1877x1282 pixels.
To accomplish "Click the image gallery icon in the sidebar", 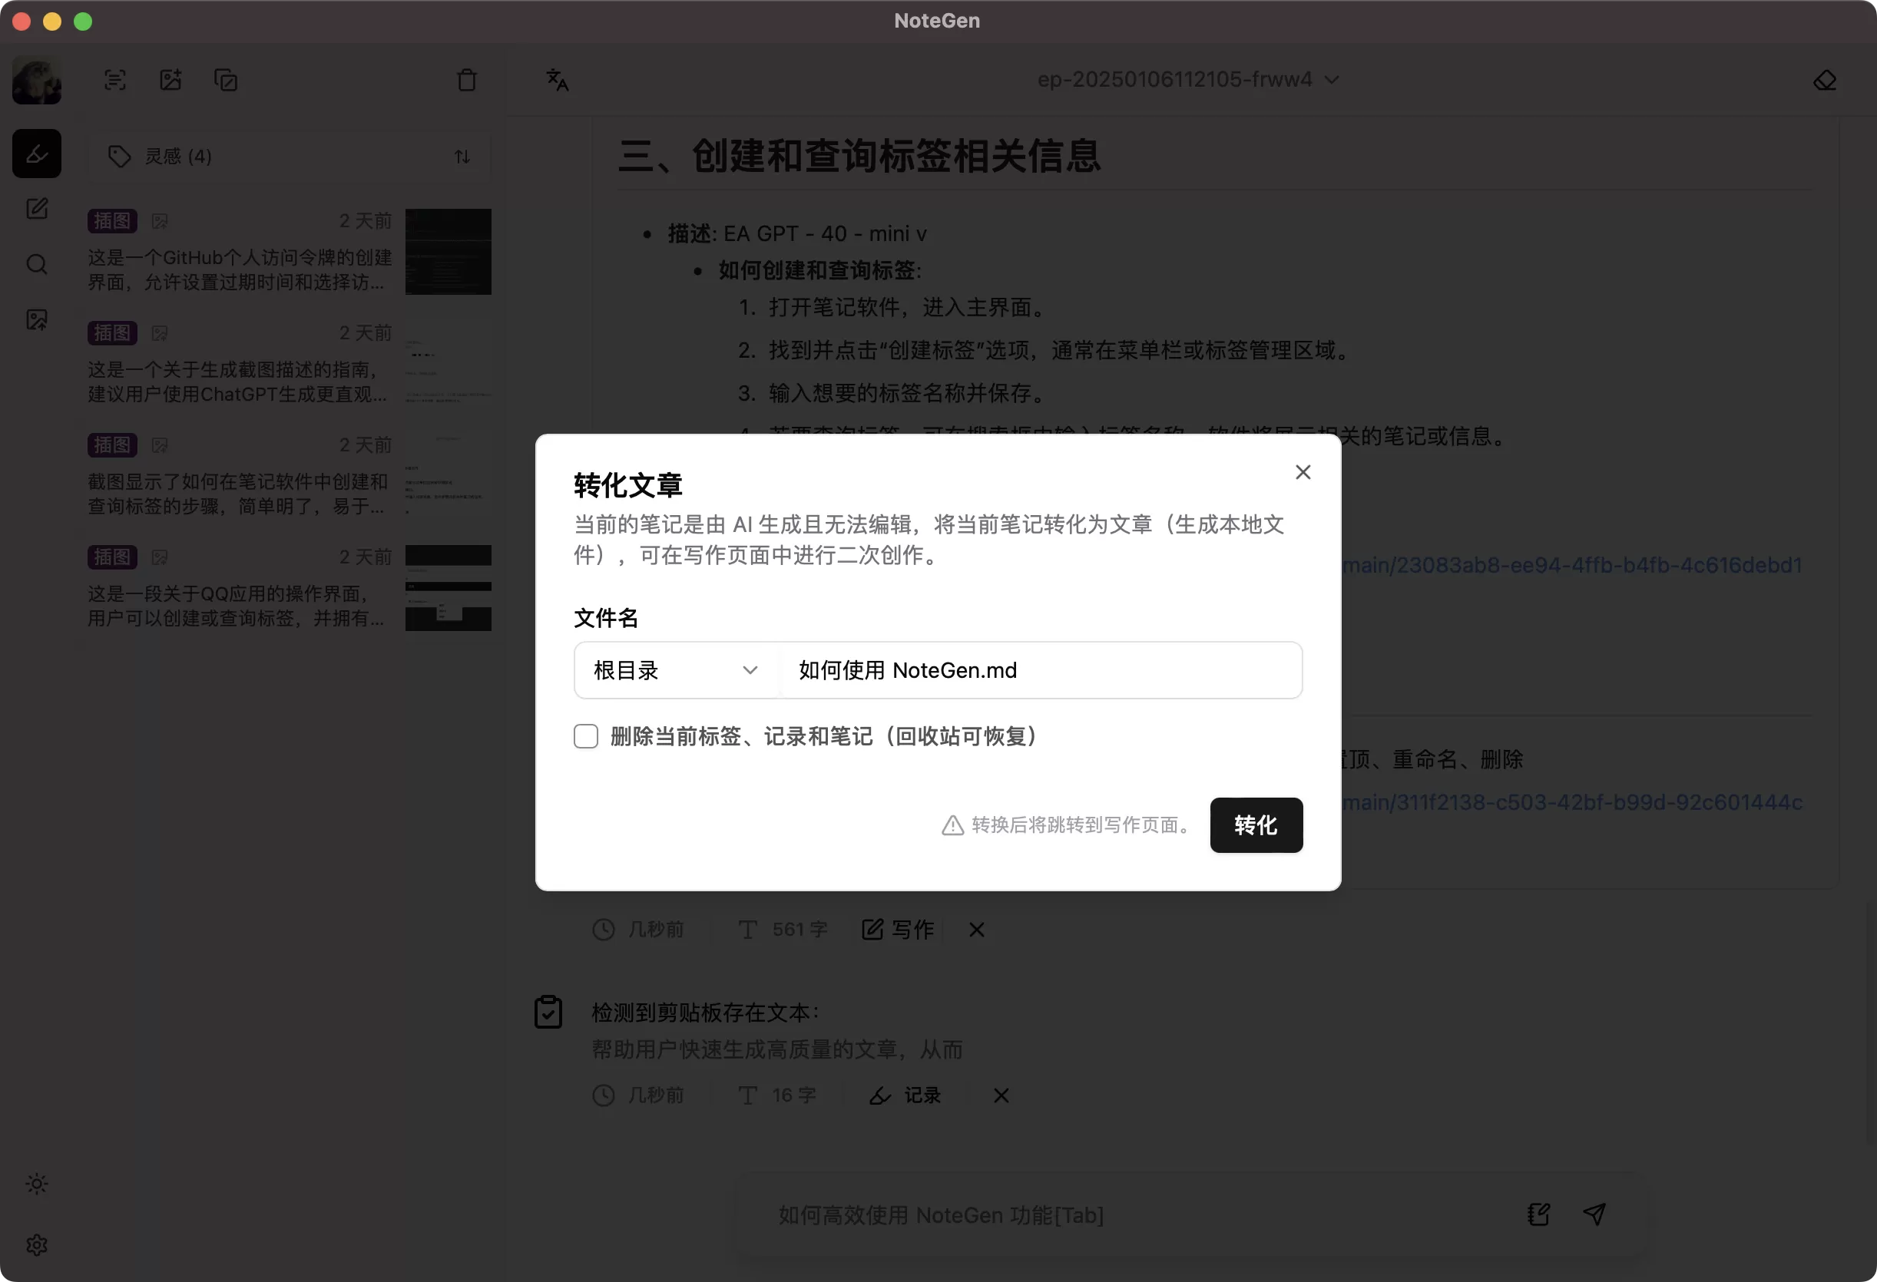I will pos(36,319).
